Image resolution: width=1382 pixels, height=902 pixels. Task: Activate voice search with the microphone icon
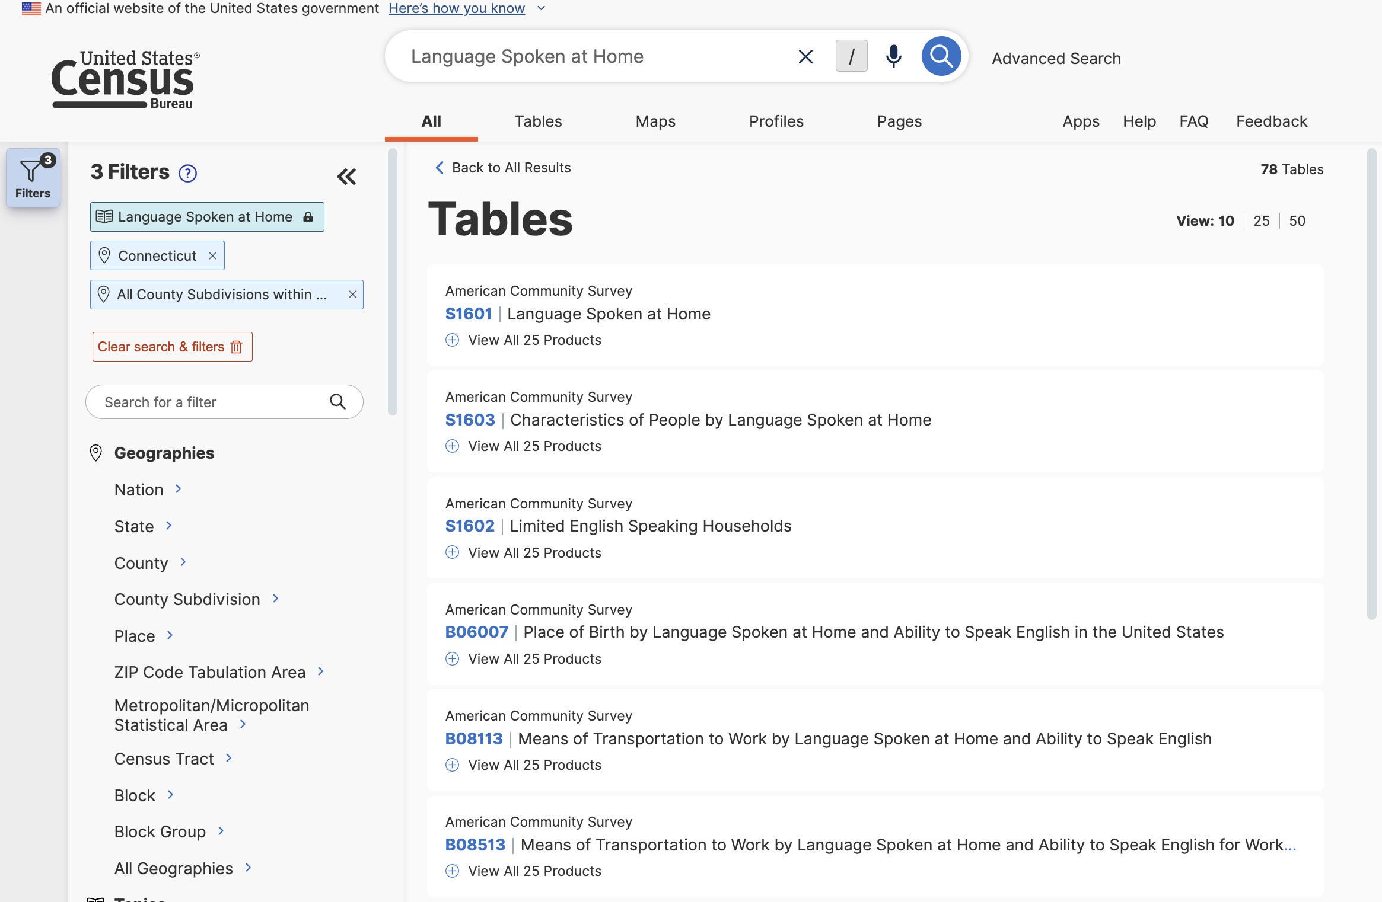893,56
